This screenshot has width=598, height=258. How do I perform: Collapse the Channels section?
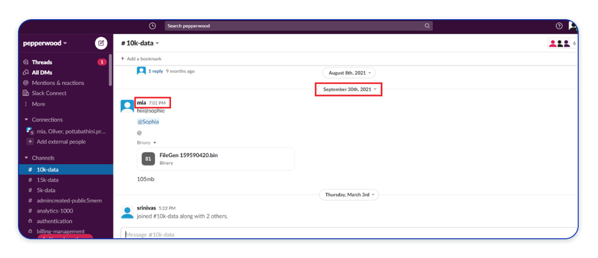26,158
